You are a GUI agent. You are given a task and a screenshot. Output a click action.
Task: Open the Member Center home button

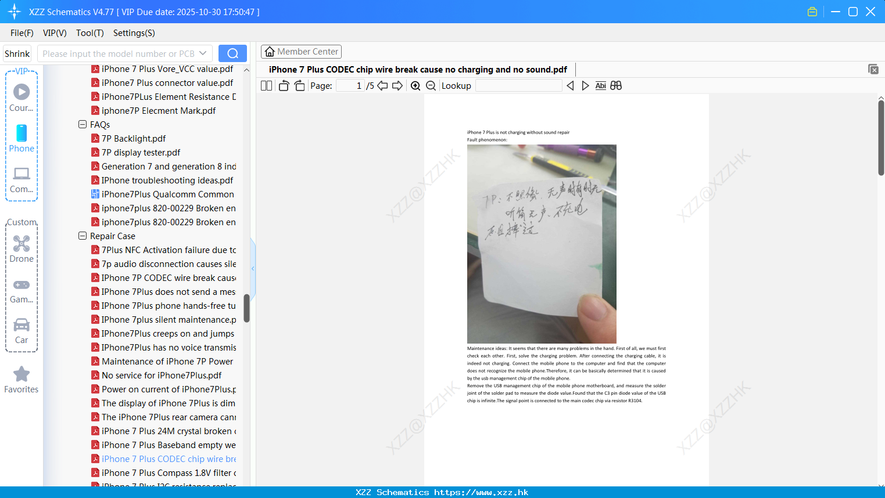click(x=301, y=52)
